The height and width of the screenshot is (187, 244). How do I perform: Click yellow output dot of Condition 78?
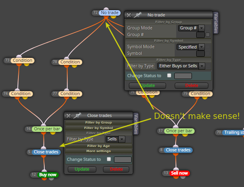(x=74, y=66)
